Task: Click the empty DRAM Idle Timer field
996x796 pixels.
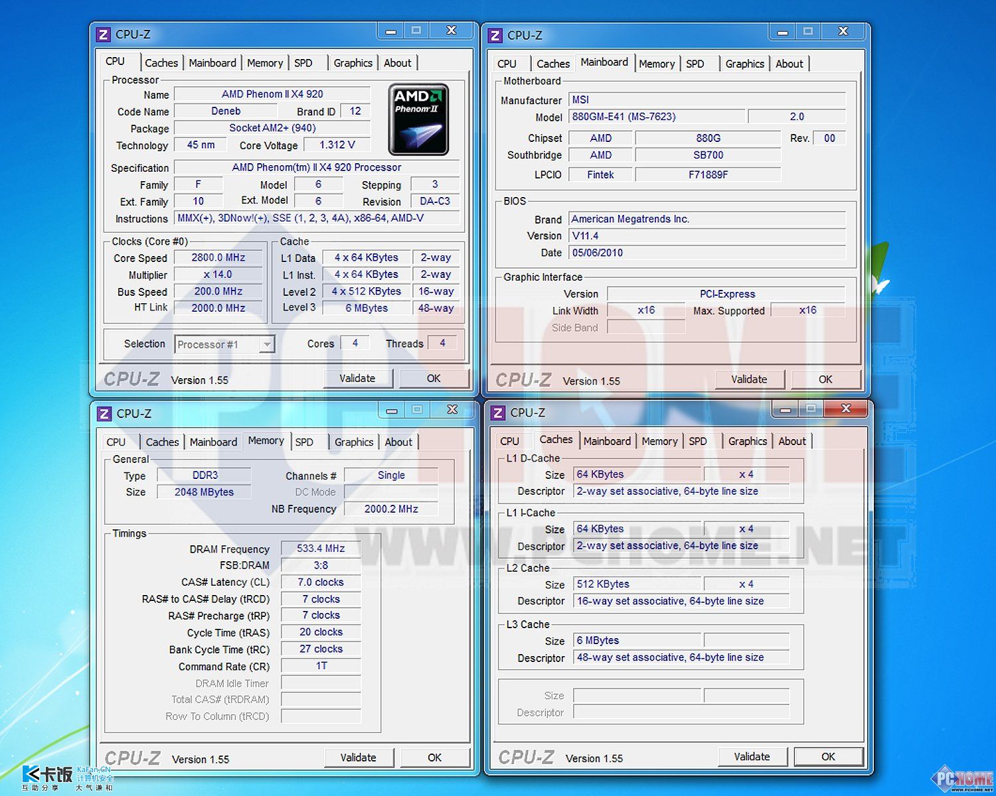Action: tap(321, 683)
